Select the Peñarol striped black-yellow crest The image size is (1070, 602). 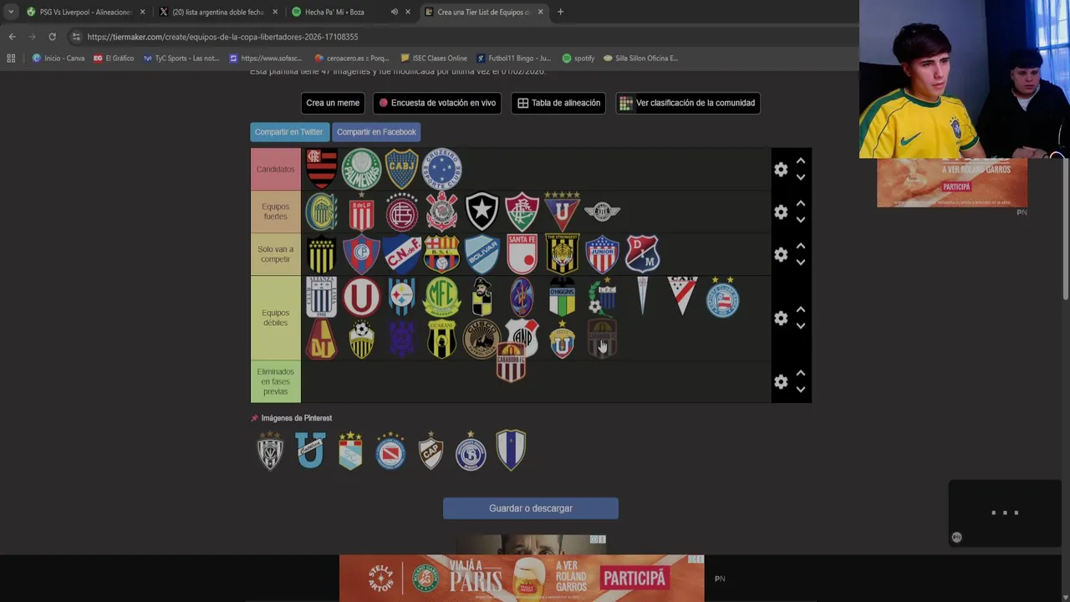[x=321, y=254]
